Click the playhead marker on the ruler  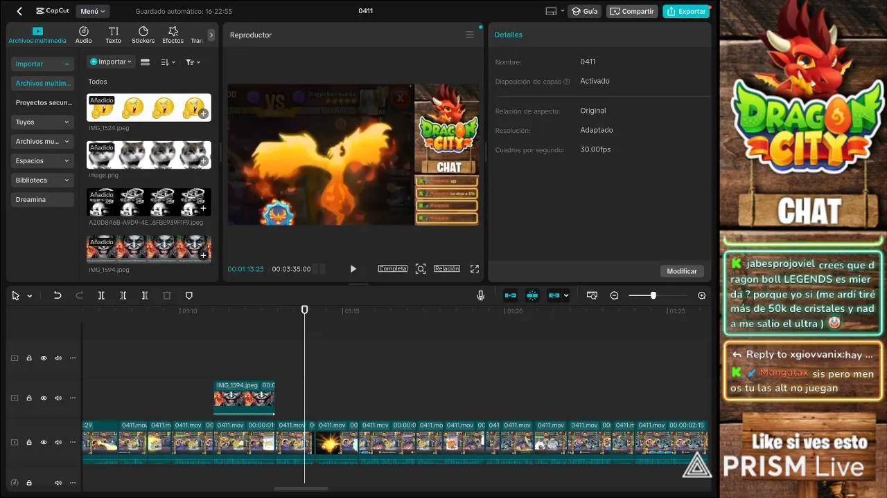point(304,310)
